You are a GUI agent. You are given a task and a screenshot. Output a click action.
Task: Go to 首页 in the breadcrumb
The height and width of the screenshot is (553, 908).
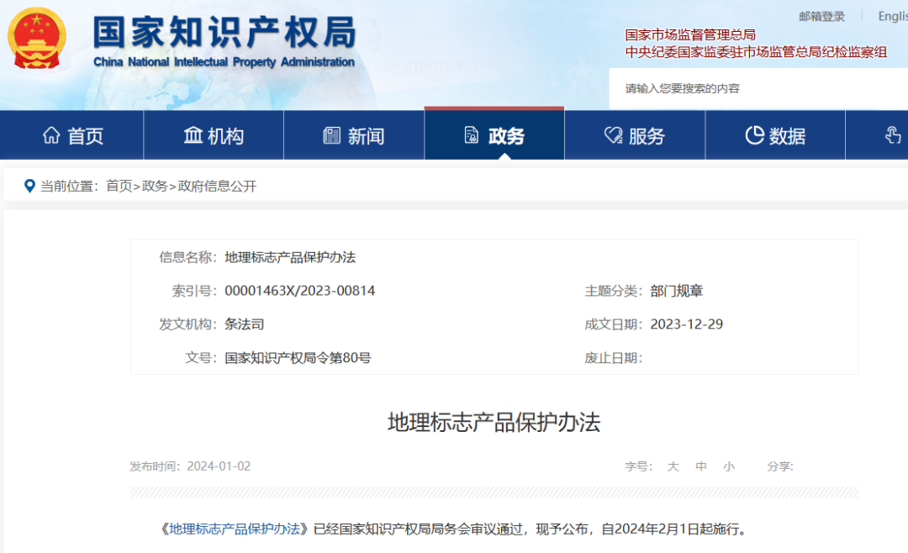pyautogui.click(x=119, y=186)
